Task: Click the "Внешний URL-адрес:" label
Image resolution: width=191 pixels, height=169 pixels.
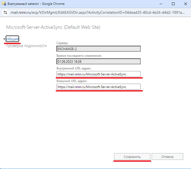Action: tap(72, 81)
